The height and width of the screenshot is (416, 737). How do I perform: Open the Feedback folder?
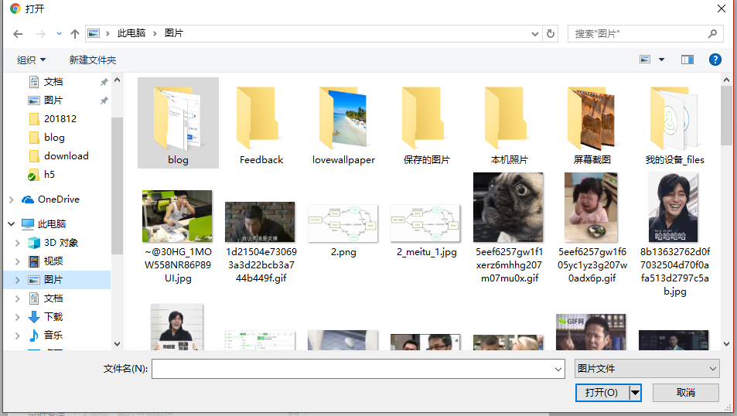click(x=261, y=125)
